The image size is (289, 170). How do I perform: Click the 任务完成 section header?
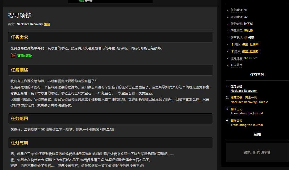pyautogui.click(x=19, y=143)
